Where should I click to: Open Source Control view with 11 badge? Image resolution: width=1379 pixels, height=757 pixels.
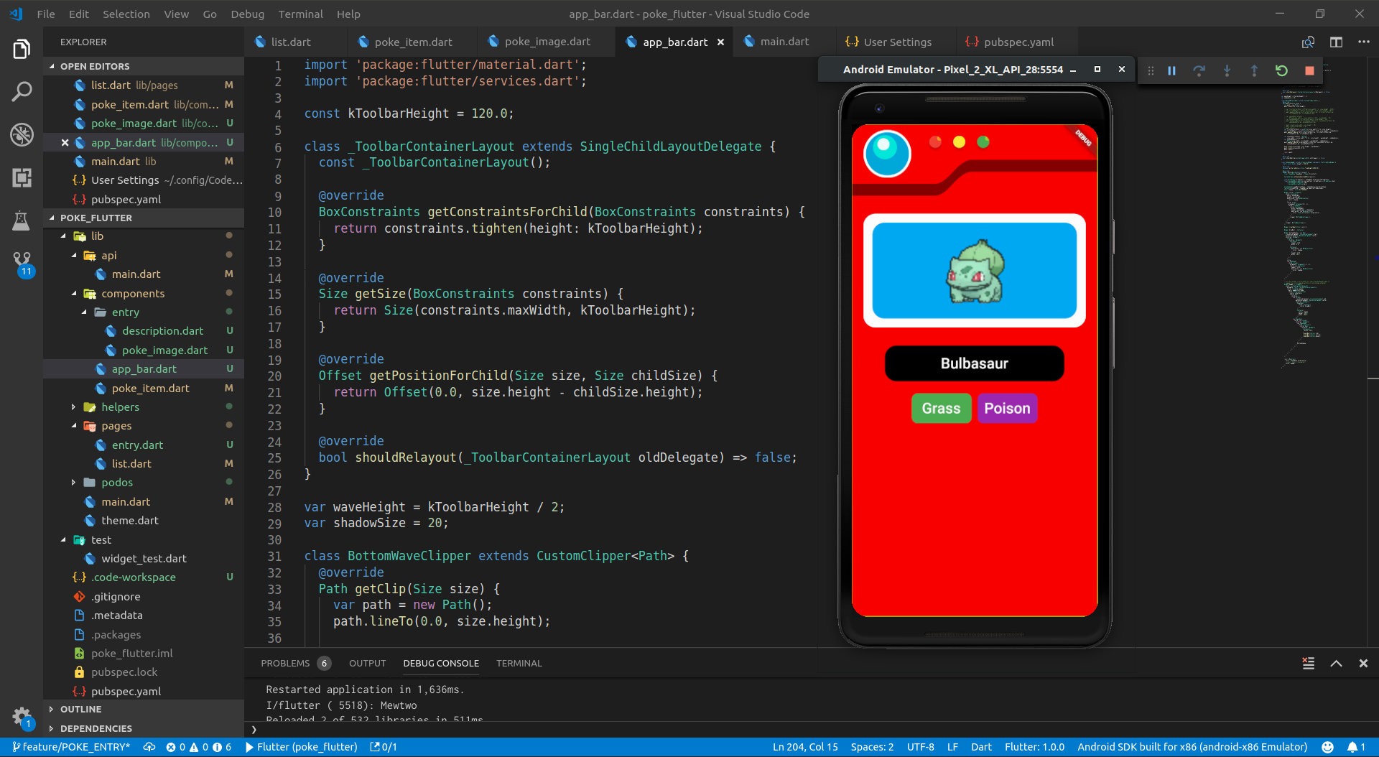(x=22, y=264)
